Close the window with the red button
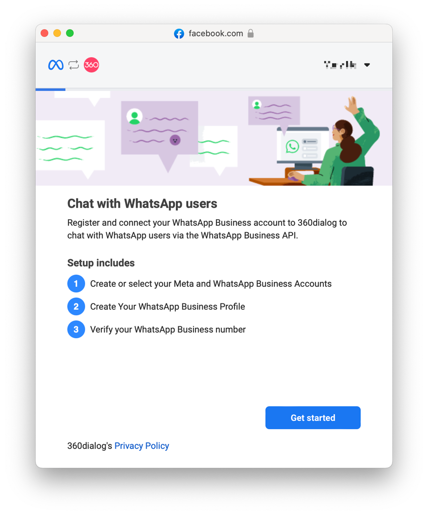The width and height of the screenshot is (428, 515). click(45, 33)
